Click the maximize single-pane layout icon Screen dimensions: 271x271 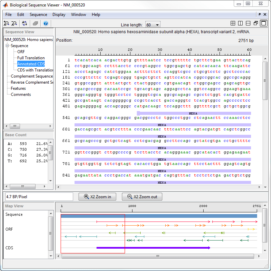(263, 23)
